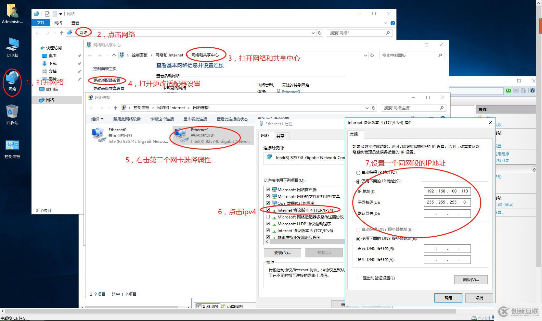This screenshot has width=542, height=321.
Task: Open the 组织 dropdown menu
Action: point(97,119)
